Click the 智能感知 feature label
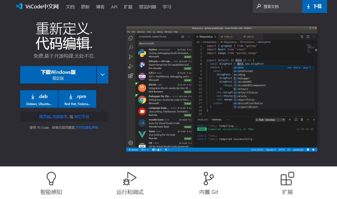The width and height of the screenshot is (337, 199). coord(51,192)
